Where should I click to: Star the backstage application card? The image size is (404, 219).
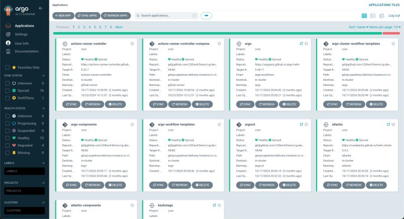(x=219, y=205)
